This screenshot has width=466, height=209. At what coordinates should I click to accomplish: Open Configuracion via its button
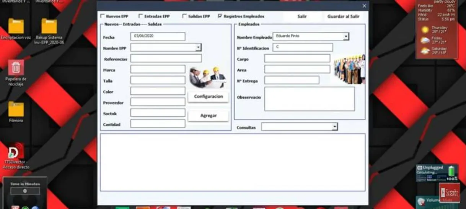tap(208, 97)
